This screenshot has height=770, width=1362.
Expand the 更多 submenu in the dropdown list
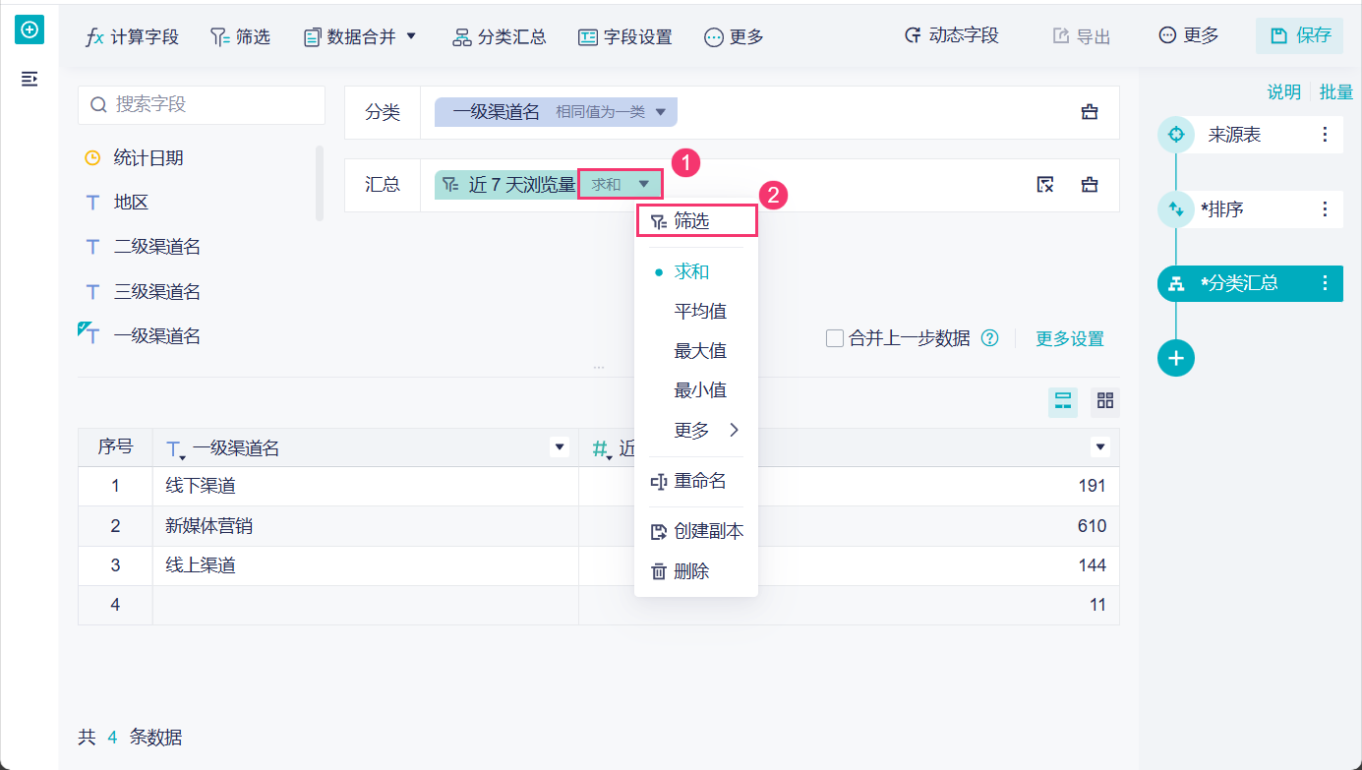[705, 430]
